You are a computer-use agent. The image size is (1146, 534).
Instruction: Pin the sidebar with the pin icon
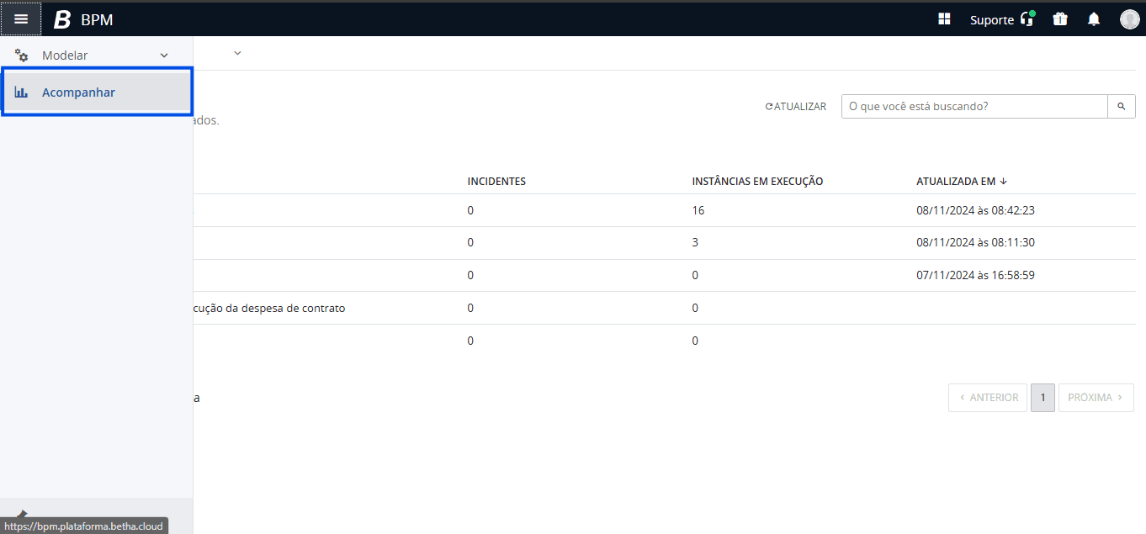coord(23,514)
